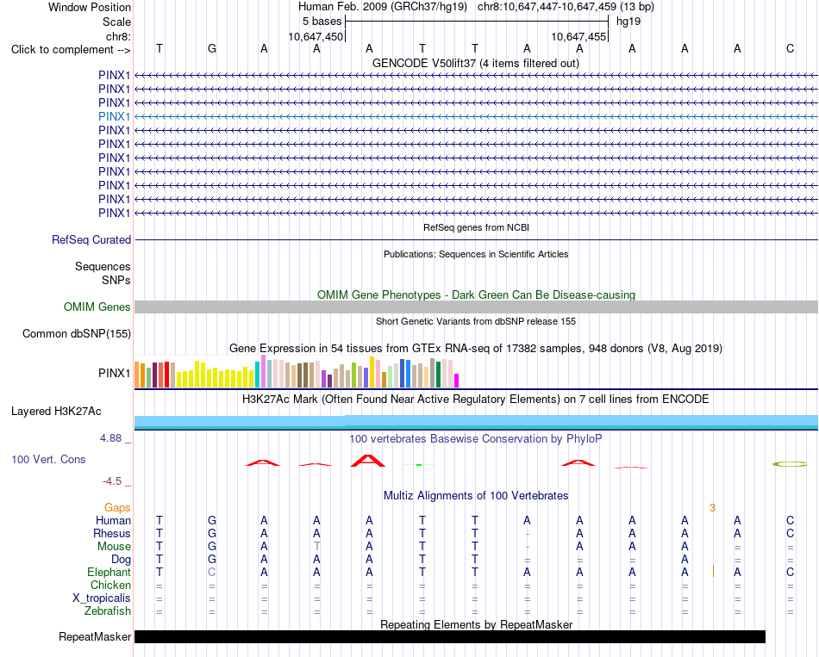Screen dimensions: 819x657
Task: Click the "Rhesus" alignment row label
Action: tap(112, 533)
